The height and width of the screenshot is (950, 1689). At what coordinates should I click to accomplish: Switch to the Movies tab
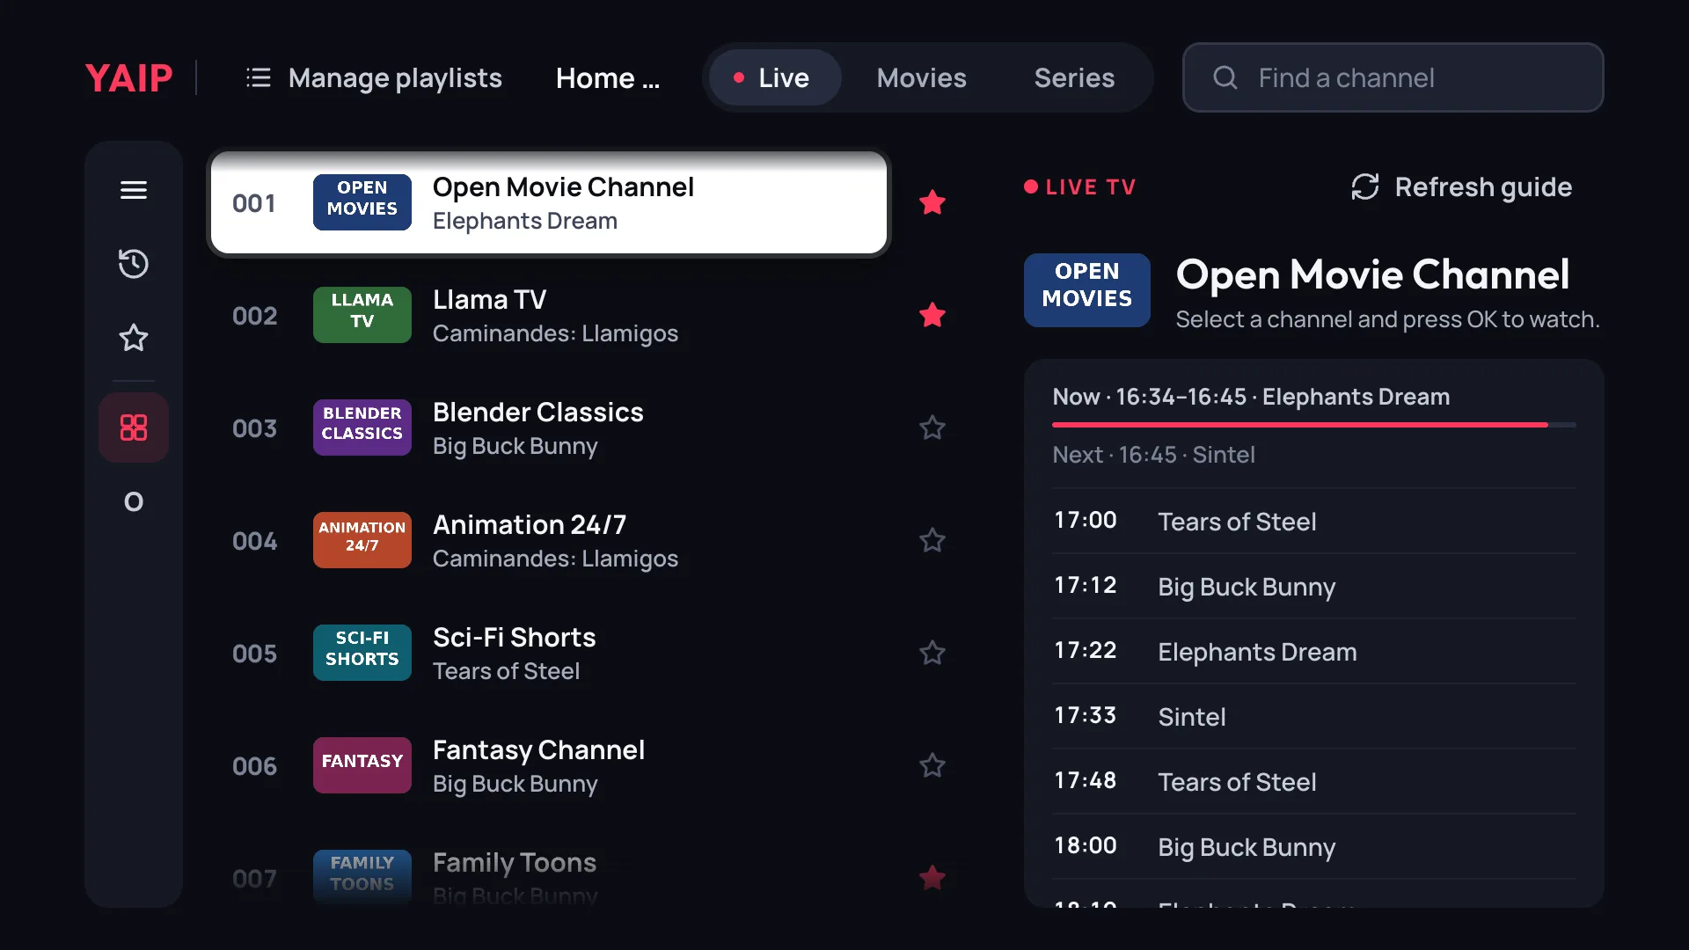921,77
